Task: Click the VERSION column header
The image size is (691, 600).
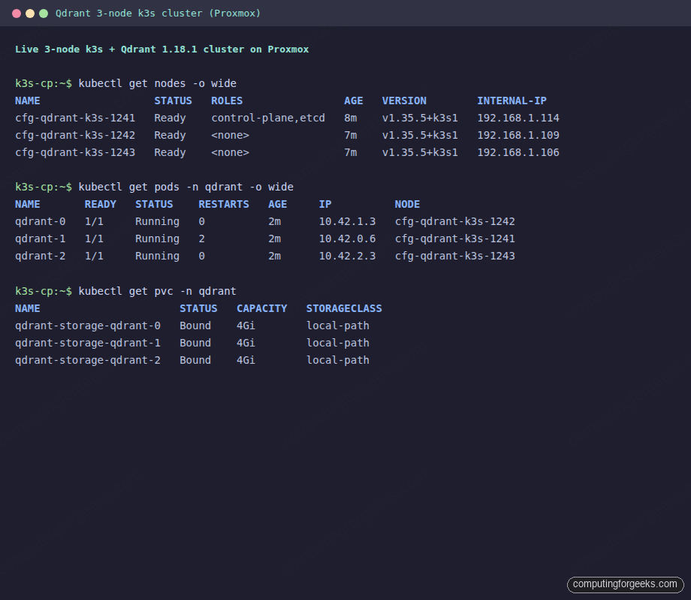Action: pos(404,100)
